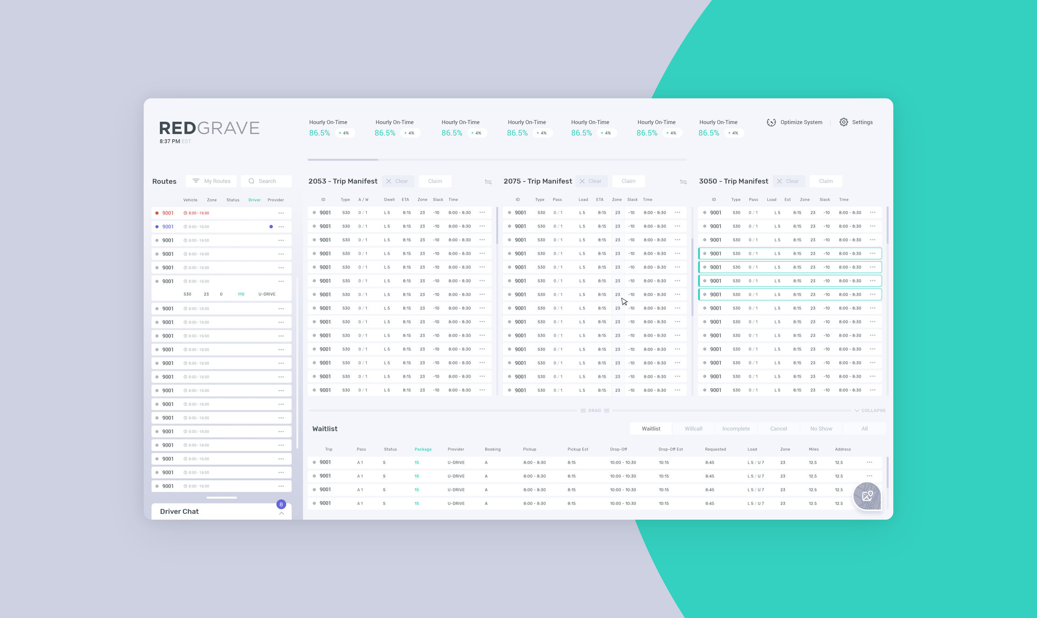The width and height of the screenshot is (1037, 618).
Task: Toggle status dot on first 2053 manifest row
Action: [314, 213]
